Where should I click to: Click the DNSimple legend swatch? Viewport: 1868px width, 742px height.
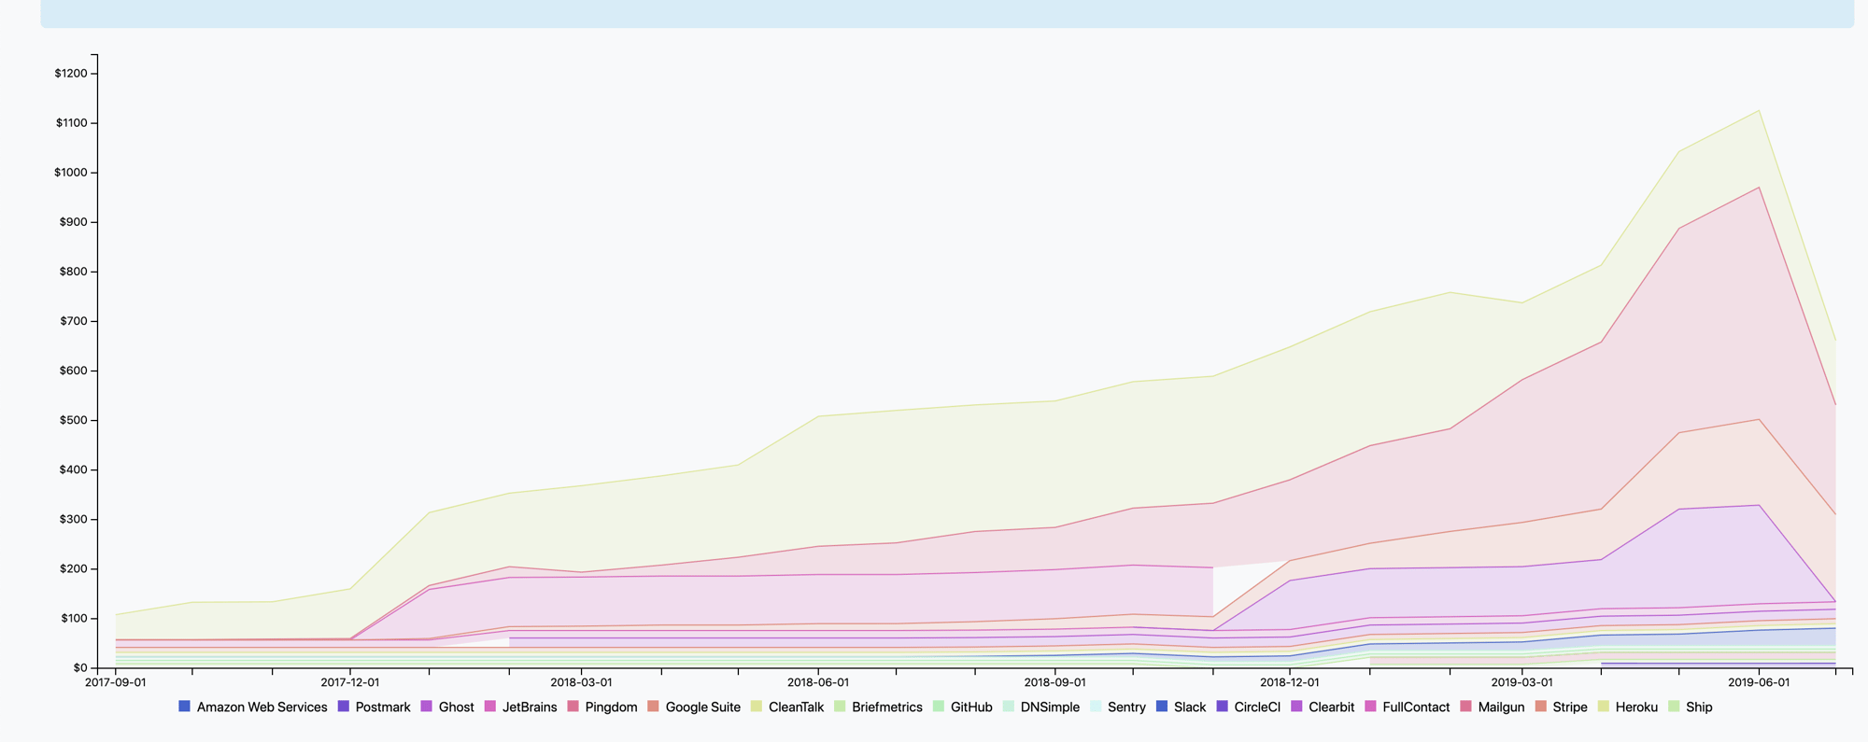[x=1009, y=707]
